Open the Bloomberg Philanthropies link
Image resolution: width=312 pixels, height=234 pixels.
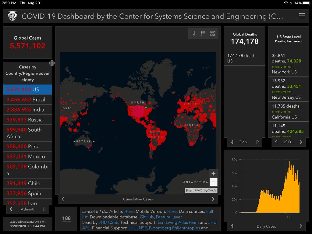coord(174,228)
